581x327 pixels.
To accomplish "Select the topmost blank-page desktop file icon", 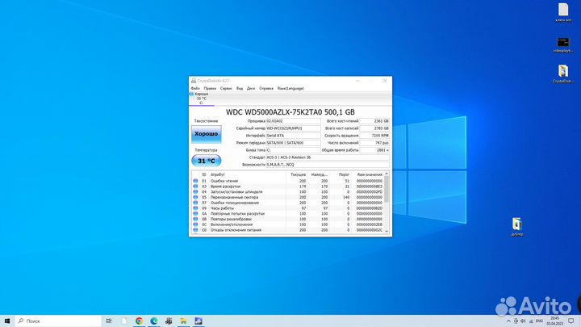I will [x=563, y=13].
